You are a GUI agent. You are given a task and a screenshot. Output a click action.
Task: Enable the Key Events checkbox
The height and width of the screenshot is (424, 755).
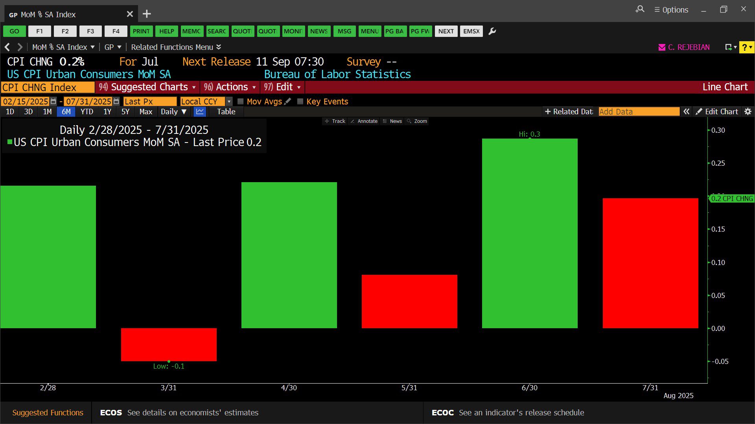(300, 101)
